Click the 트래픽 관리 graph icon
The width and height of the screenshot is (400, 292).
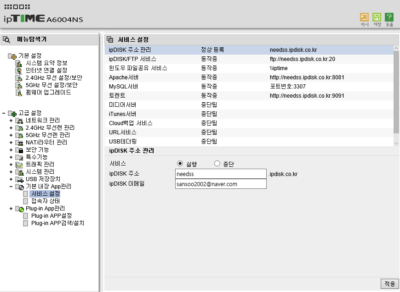pyautogui.click(x=19, y=165)
